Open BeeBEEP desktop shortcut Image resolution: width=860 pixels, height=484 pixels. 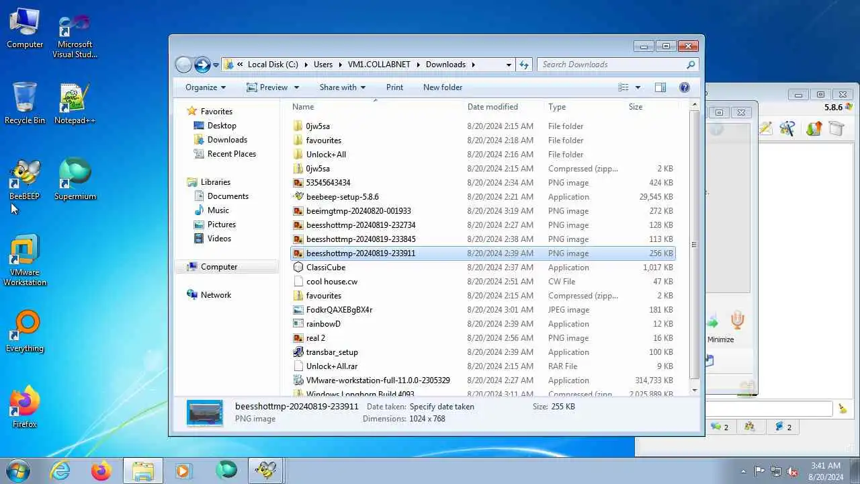pos(24,180)
